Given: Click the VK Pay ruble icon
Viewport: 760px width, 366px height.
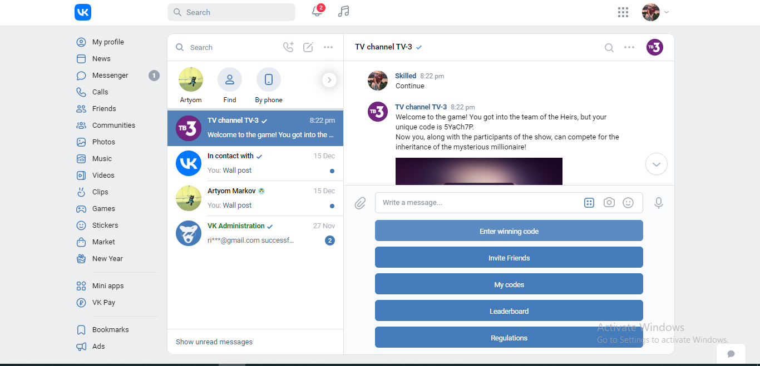Looking at the screenshot, I should coord(81,303).
